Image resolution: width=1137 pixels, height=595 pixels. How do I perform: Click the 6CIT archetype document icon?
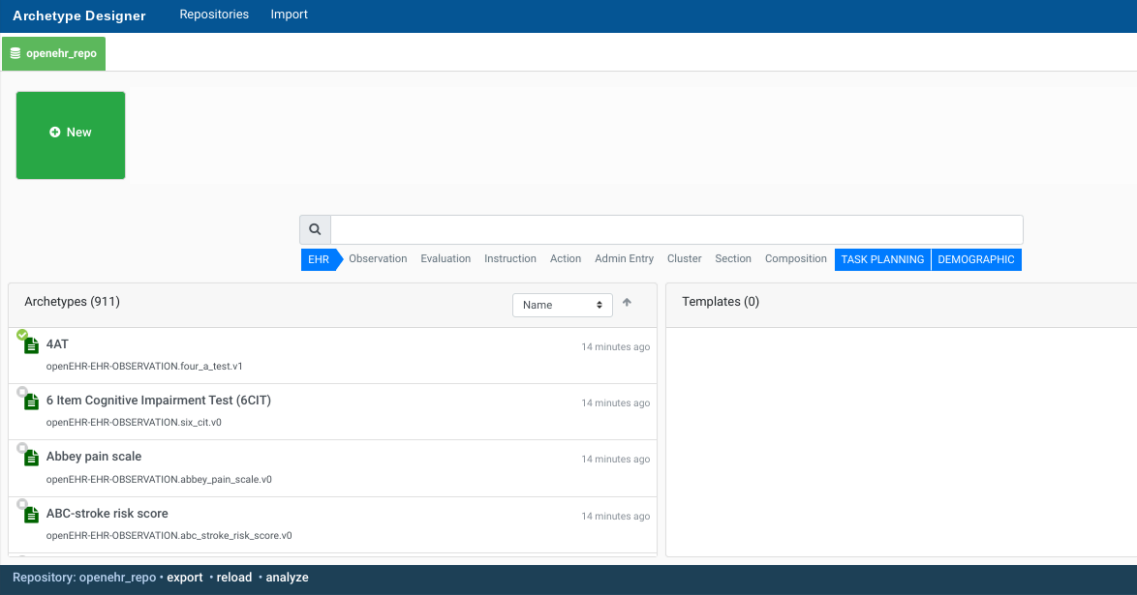31,402
